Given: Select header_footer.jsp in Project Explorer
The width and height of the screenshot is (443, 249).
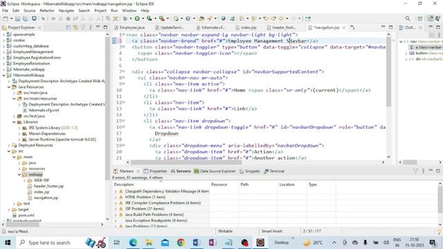Looking at the screenshot, I should (x=48, y=186).
